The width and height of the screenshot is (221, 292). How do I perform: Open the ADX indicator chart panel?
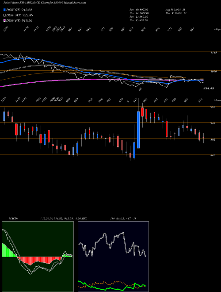coord(113,257)
